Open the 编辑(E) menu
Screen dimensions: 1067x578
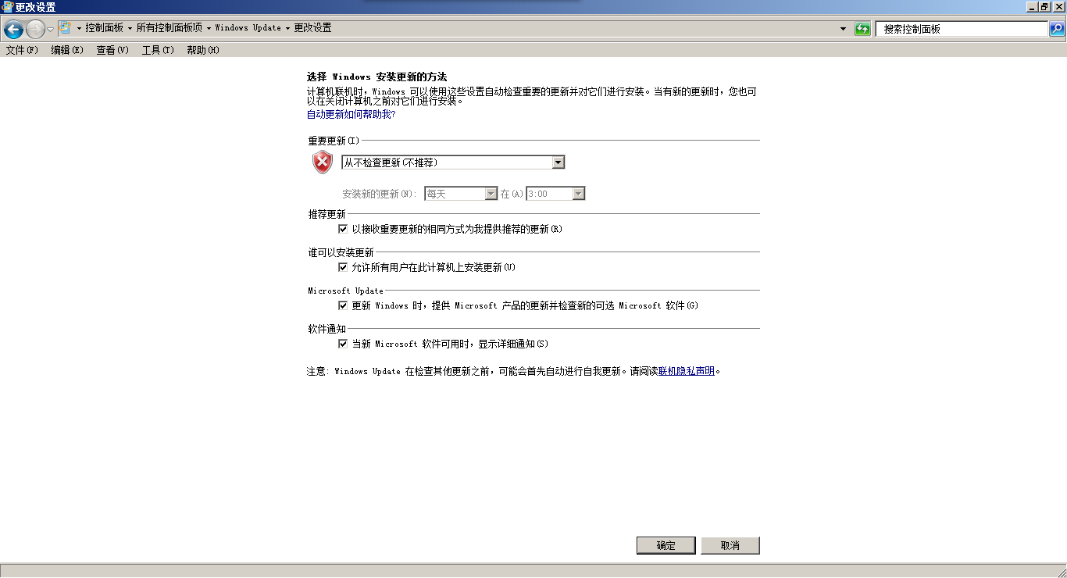[x=67, y=50]
